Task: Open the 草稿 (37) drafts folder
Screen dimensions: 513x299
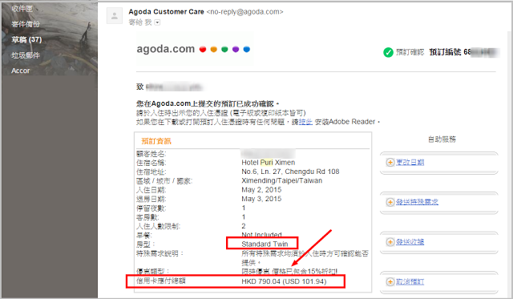Action: pyautogui.click(x=26, y=39)
